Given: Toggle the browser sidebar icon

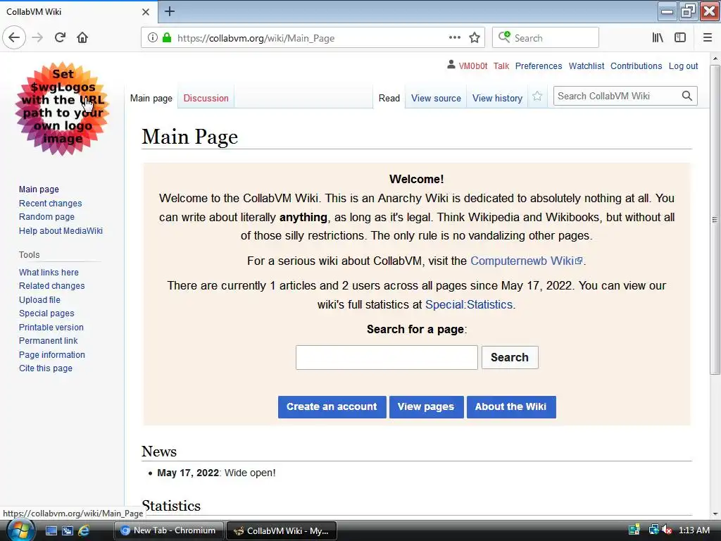Looking at the screenshot, I should (x=680, y=38).
